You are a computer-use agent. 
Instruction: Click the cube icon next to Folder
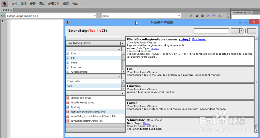[68, 63]
